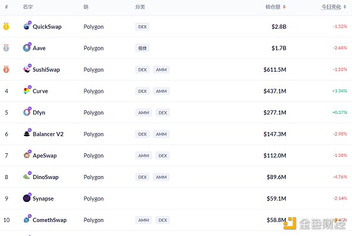Viewport: 352px width, 236px height.
Task: Click the 名字 column header
Action: (28, 7)
